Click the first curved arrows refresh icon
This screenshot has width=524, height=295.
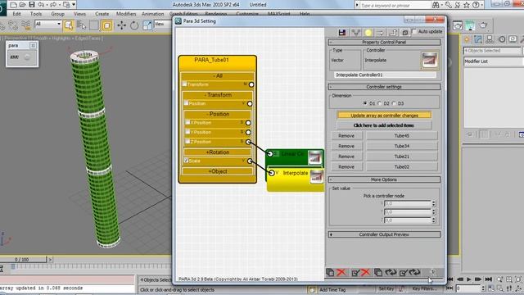391,272
